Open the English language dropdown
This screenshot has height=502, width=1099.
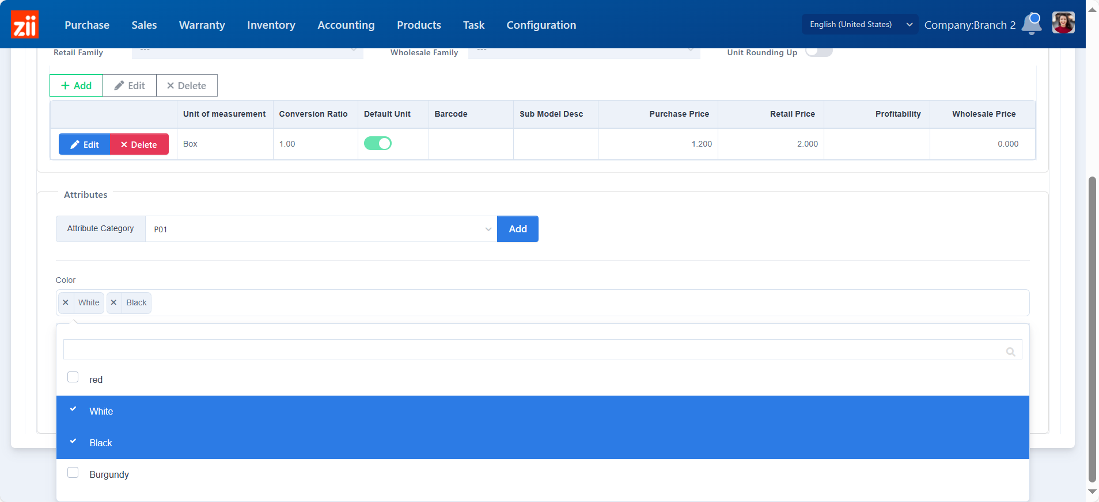click(859, 24)
